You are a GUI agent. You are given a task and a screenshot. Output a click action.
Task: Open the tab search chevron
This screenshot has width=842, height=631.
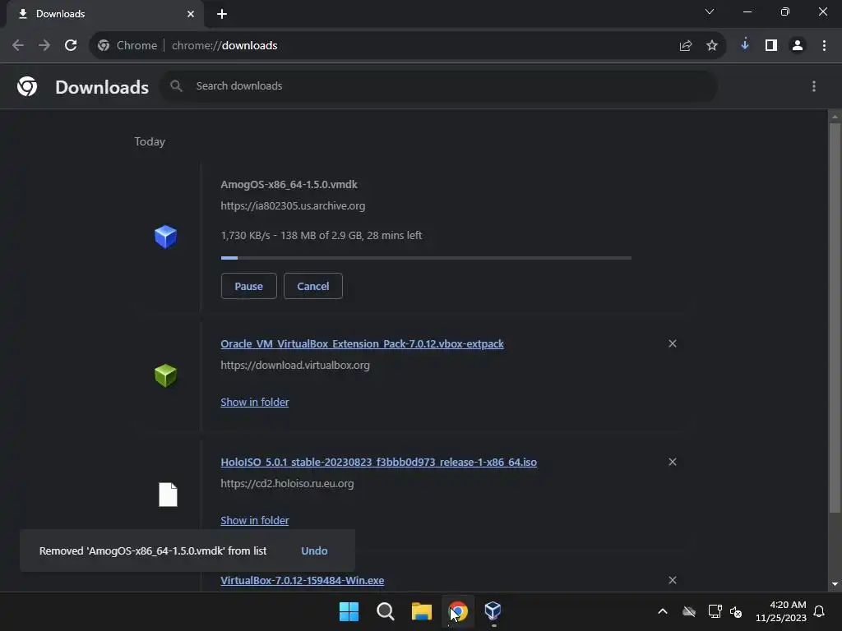710,12
